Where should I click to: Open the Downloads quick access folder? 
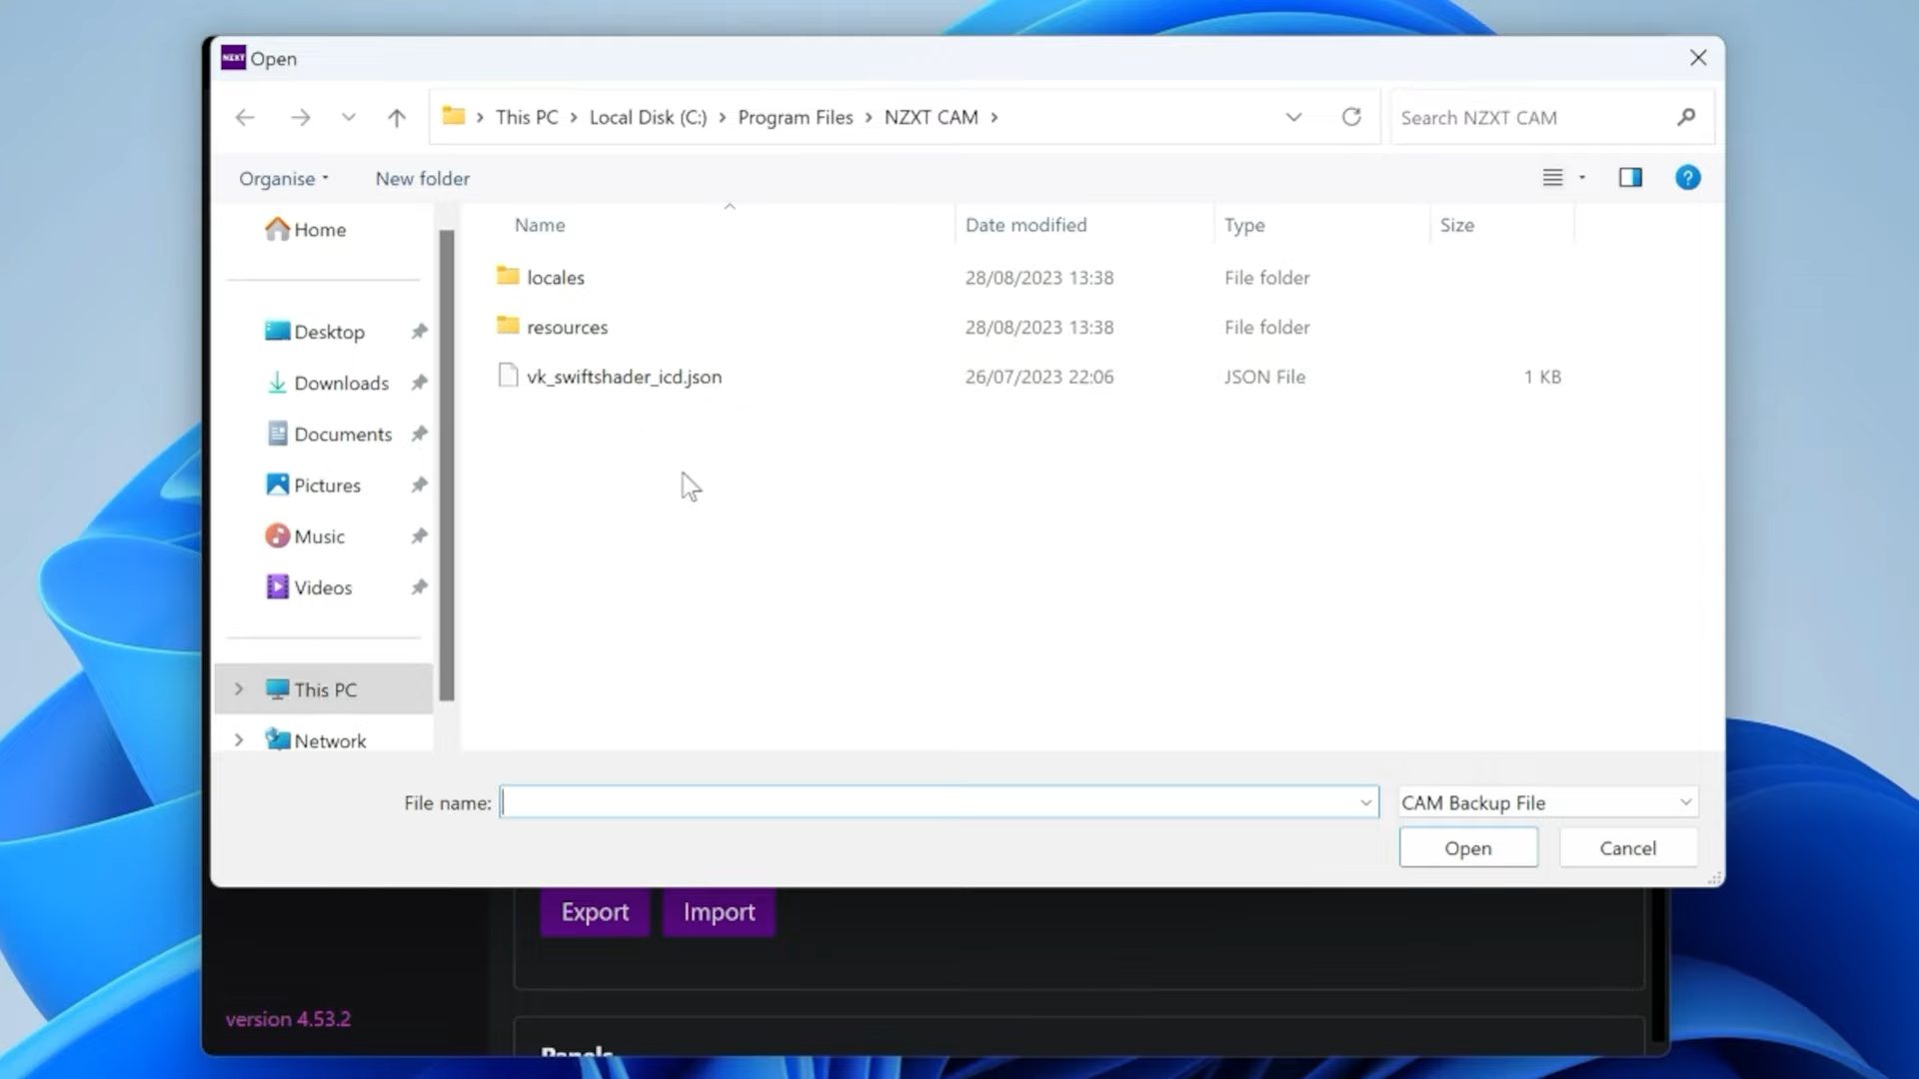point(341,383)
